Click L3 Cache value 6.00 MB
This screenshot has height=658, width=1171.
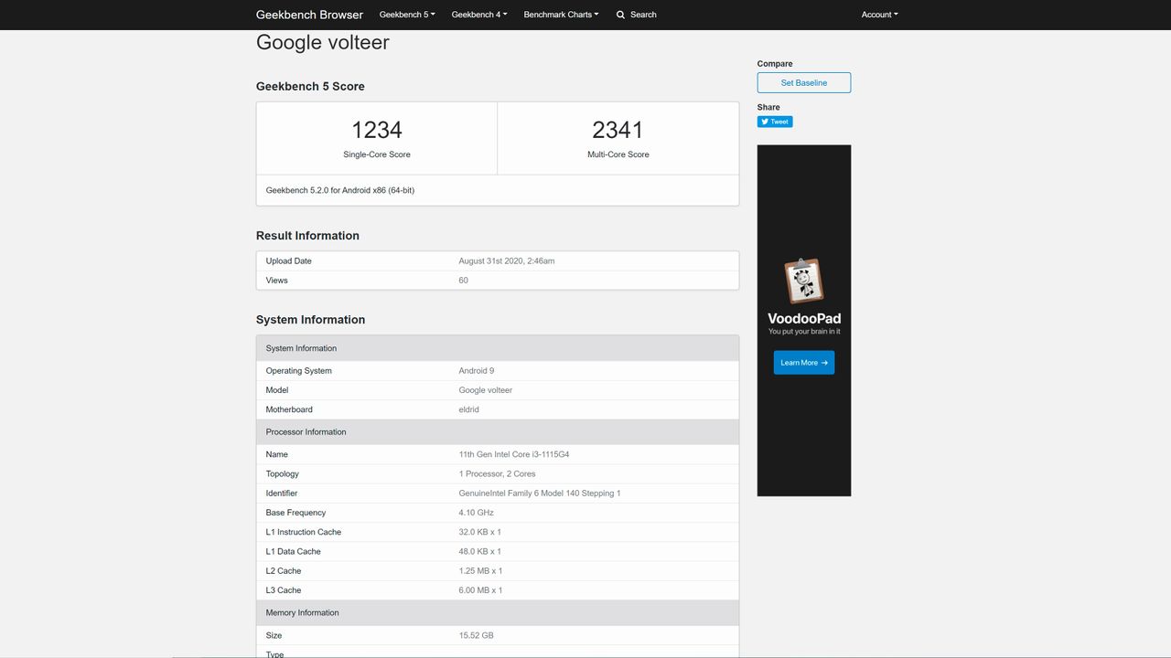[x=481, y=590]
